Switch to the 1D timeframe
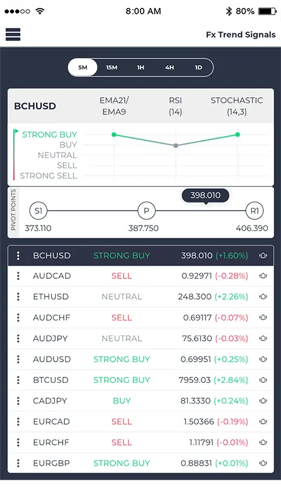This screenshot has width=281, height=499. pyautogui.click(x=198, y=67)
